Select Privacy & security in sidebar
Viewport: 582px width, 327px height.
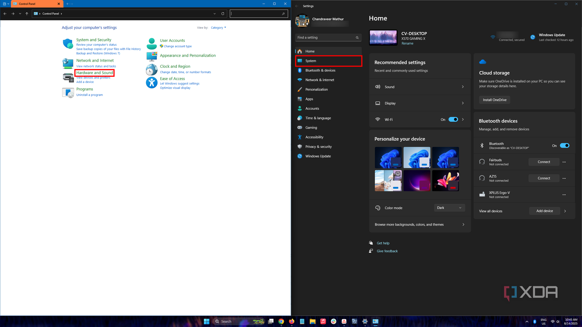pos(329,147)
